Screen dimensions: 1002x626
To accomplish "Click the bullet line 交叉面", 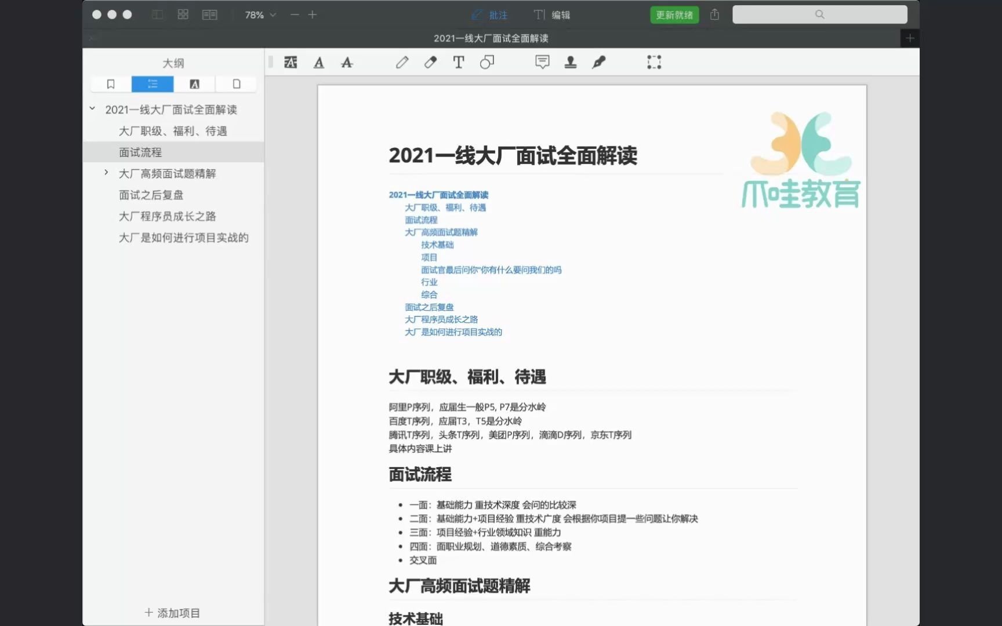I will tap(423, 560).
